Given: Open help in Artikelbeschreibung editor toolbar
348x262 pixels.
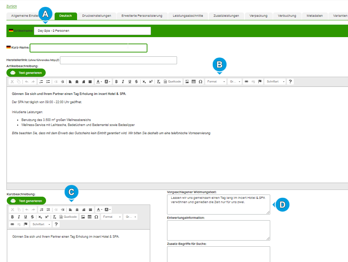Looking at the screenshot, I should pyautogui.click(x=290, y=82).
